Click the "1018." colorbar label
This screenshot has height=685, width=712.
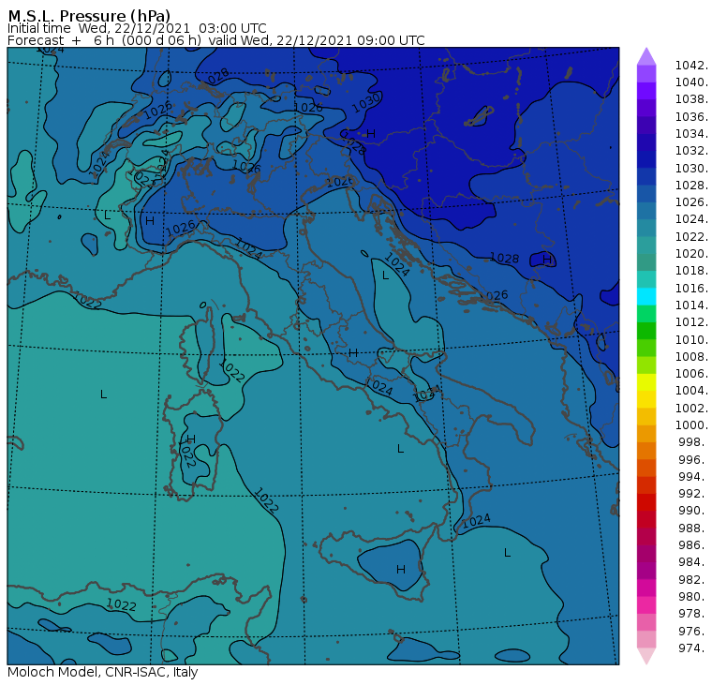pyautogui.click(x=691, y=271)
